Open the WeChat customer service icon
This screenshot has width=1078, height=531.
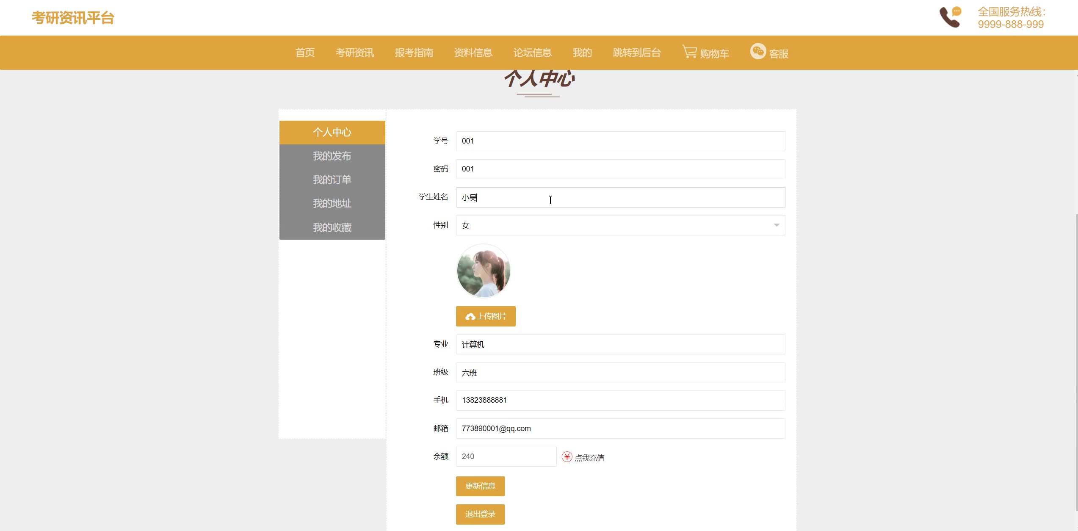coord(757,52)
